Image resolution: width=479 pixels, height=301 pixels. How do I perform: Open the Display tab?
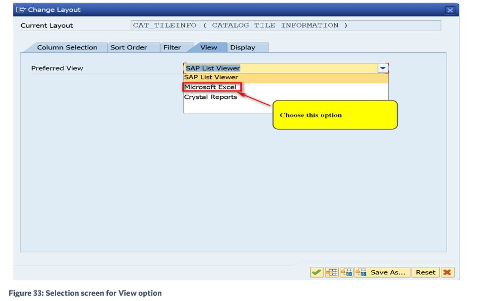point(243,47)
